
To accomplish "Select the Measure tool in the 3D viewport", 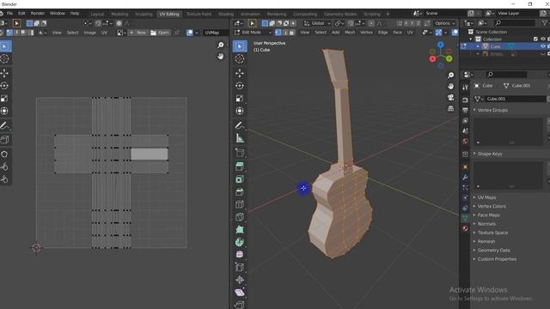I will pyautogui.click(x=240, y=138).
